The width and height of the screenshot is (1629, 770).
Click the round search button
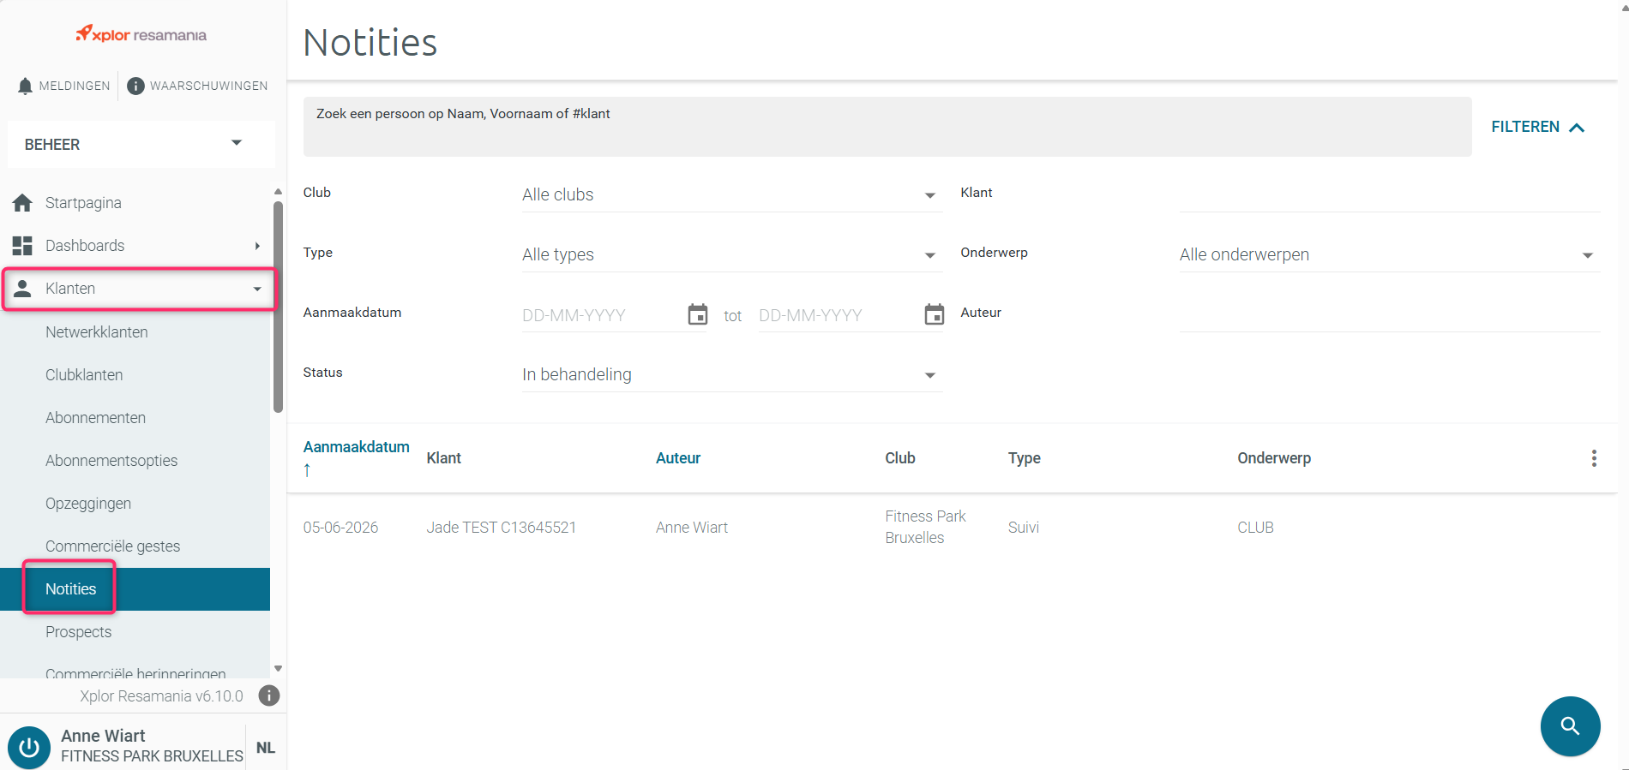(1570, 726)
